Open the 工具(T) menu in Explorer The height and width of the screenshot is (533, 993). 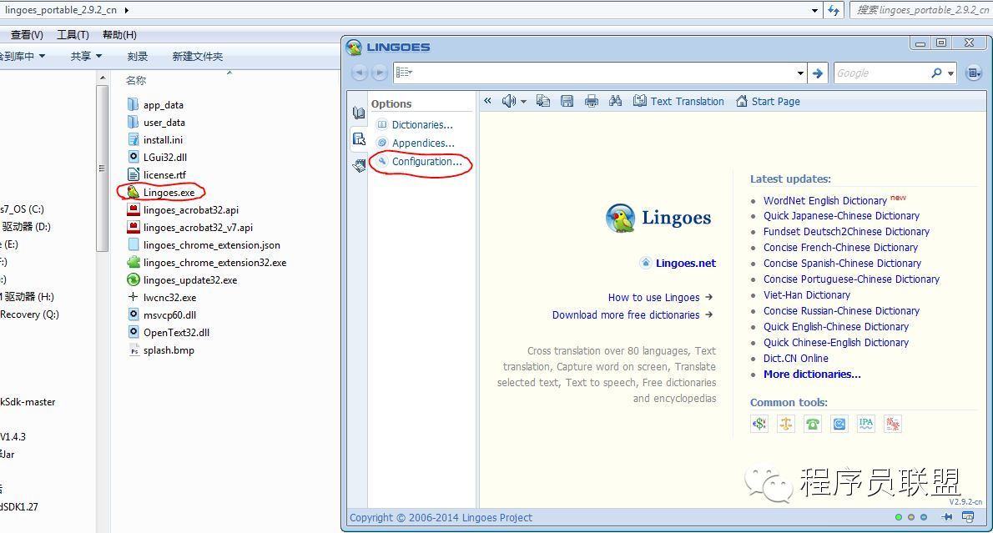(x=73, y=35)
